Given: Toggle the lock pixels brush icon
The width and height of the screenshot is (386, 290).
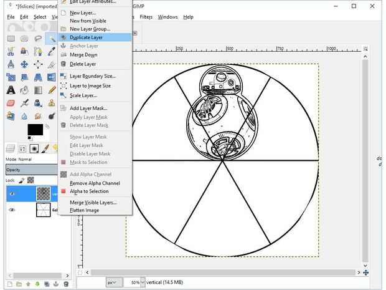Looking at the screenshot, I should pyautogui.click(x=22, y=180).
